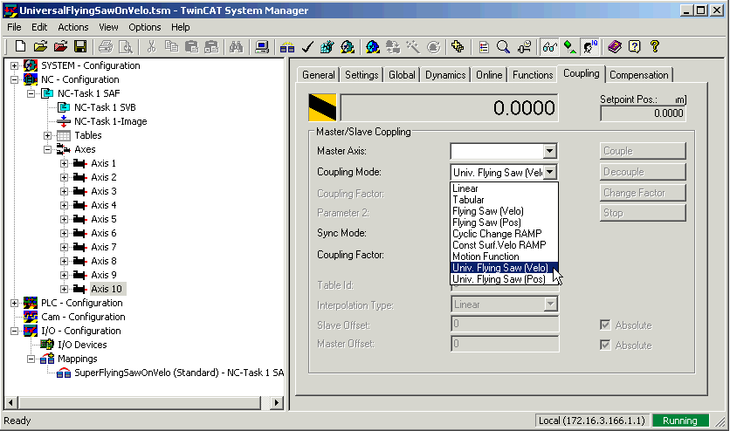This screenshot has height=431, width=730.
Task: Expand the Axis 1 tree node
Action: coord(65,163)
